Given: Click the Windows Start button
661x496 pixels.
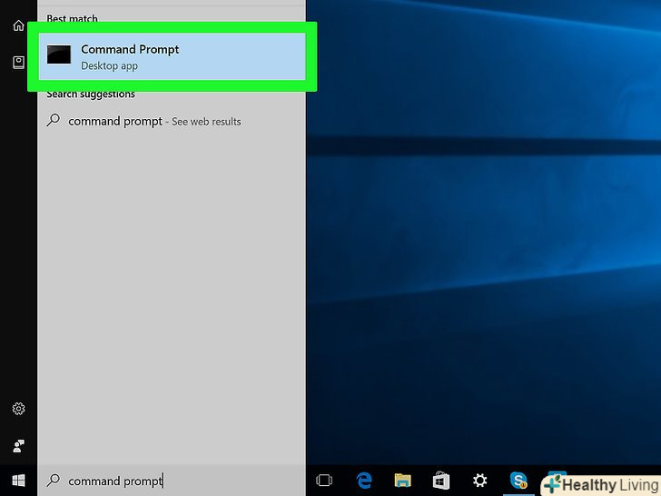Looking at the screenshot, I should (x=18, y=481).
